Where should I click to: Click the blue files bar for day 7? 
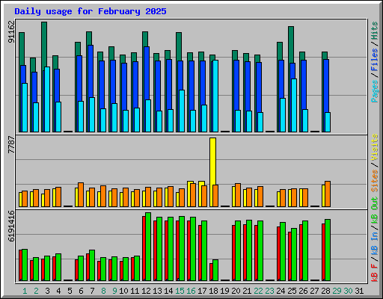91,72
